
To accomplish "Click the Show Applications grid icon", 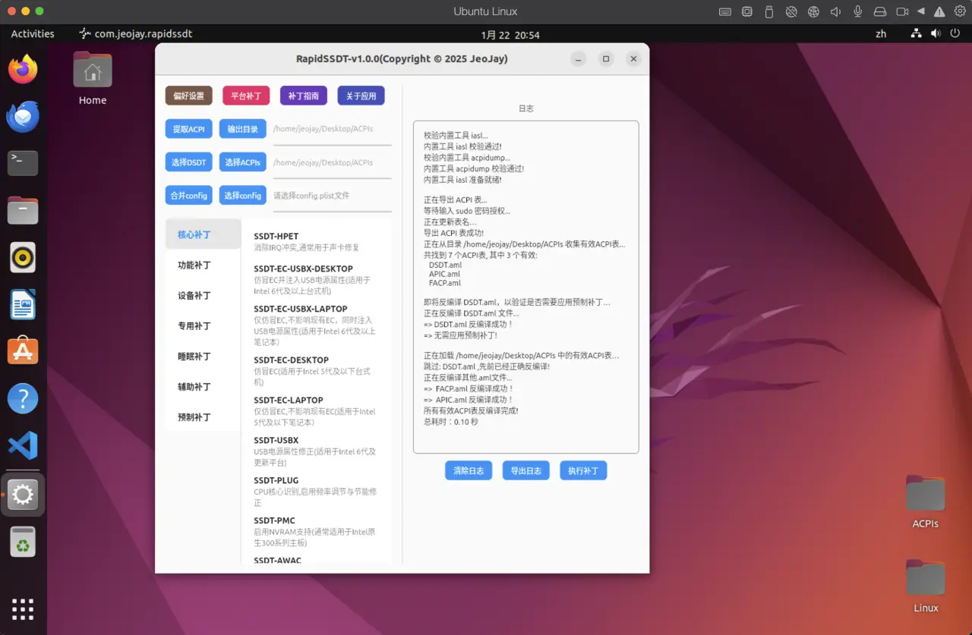I will [23, 609].
